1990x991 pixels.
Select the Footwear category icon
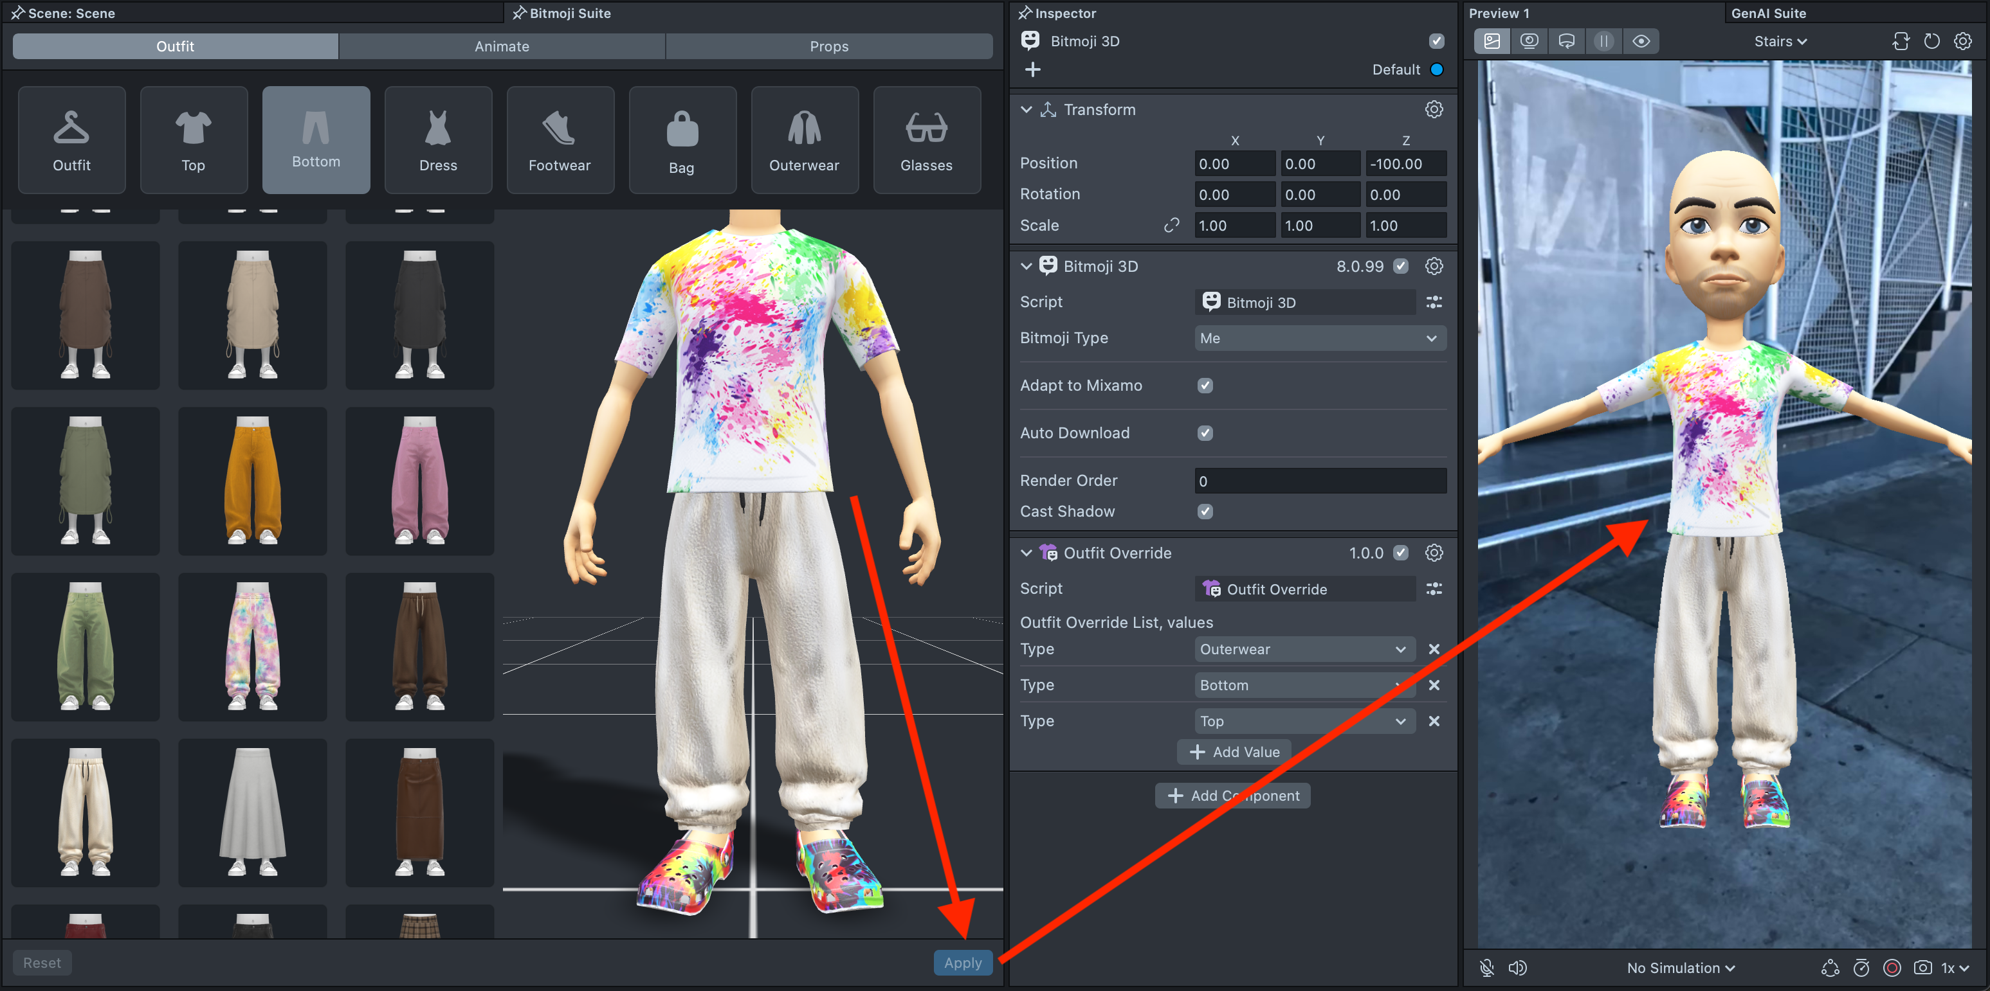pos(560,139)
